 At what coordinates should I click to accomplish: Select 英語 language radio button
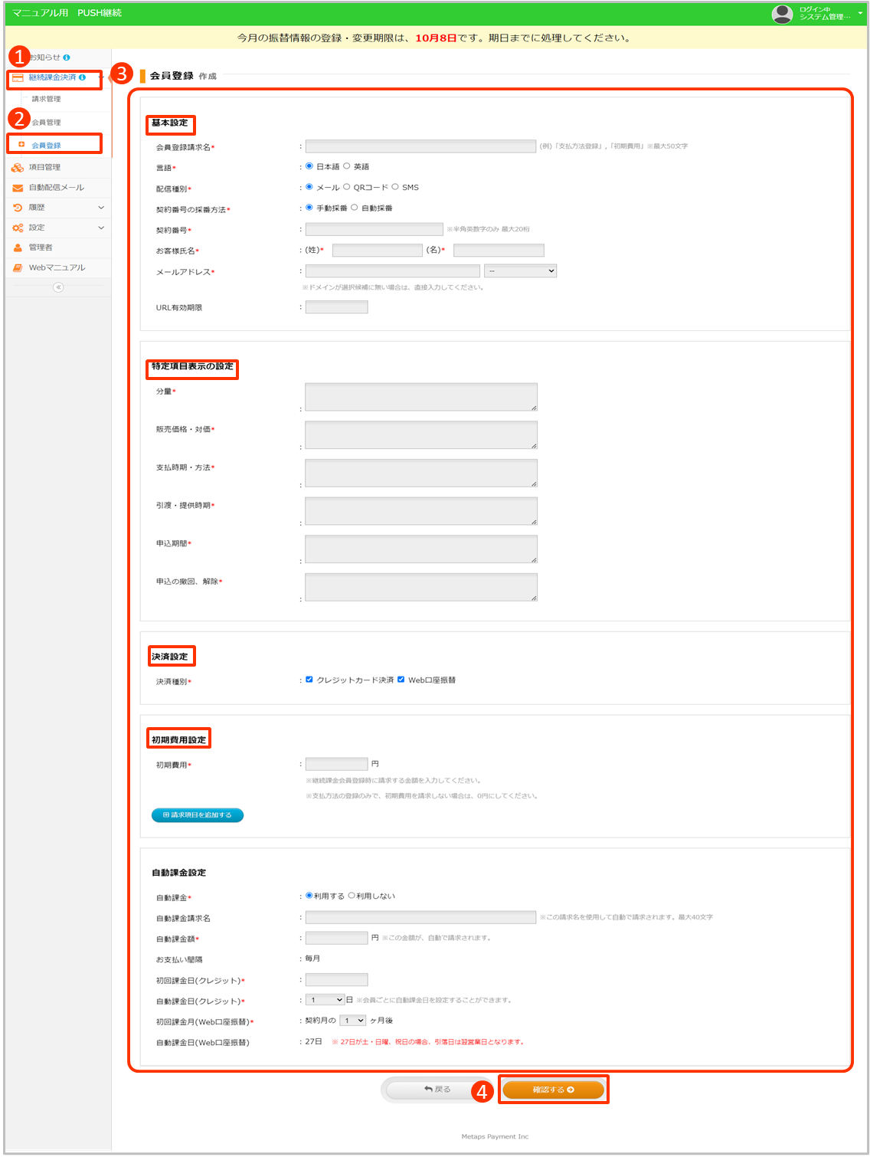tap(347, 166)
